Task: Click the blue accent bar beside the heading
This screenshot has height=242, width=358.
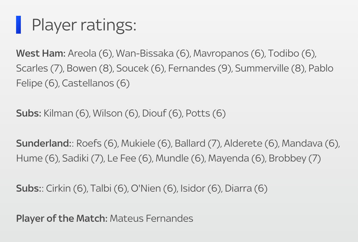Action: [x=18, y=25]
